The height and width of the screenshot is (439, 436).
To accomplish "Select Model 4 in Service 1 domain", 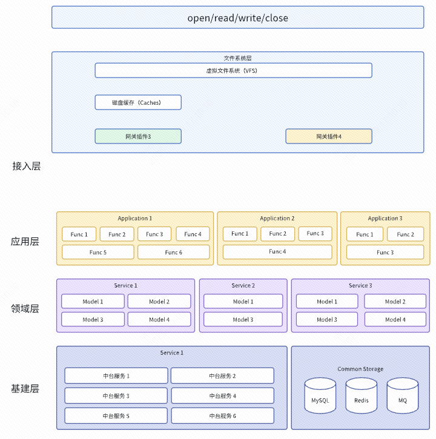I will [159, 319].
